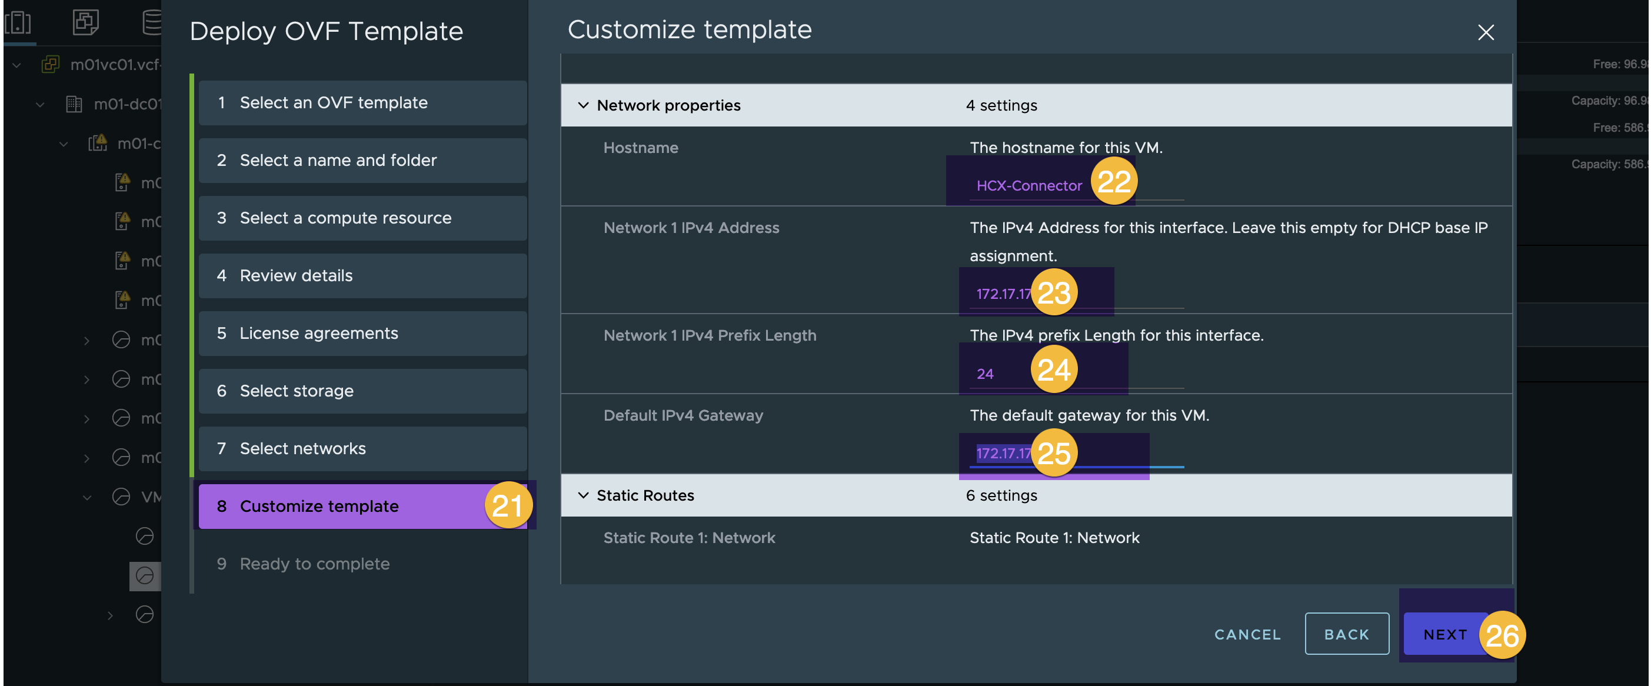Screen dimensions: 1651x686
Task: Collapse the m01-c cluster tree node
Action: tap(64, 144)
